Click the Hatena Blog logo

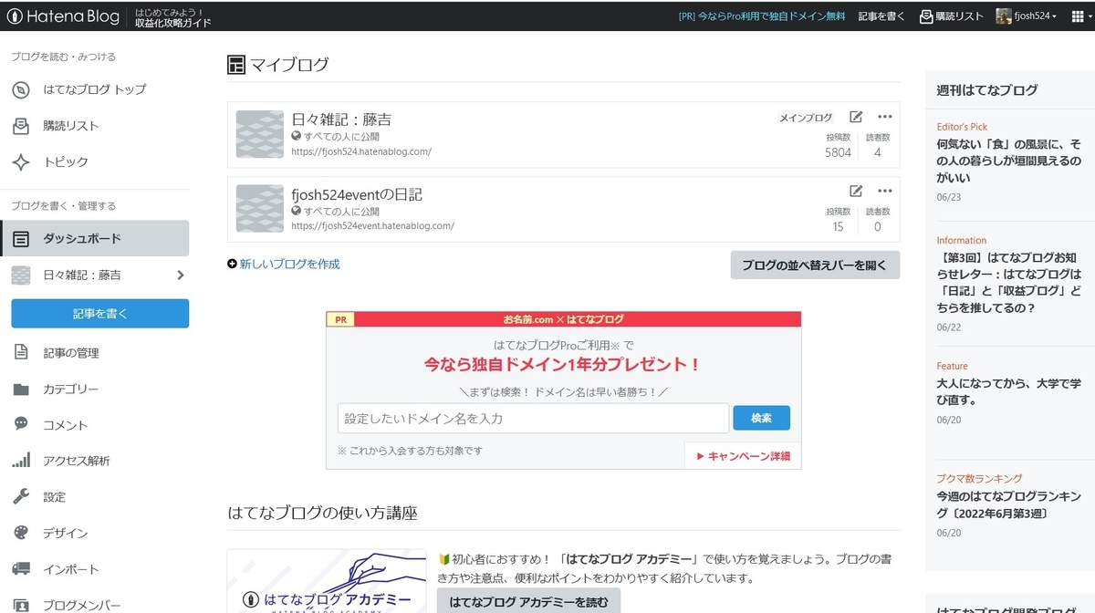click(x=64, y=16)
